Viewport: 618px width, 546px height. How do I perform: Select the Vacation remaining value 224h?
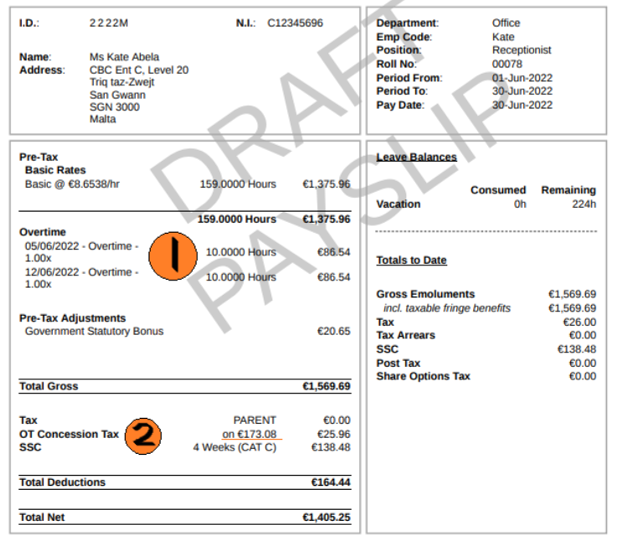[x=585, y=203]
